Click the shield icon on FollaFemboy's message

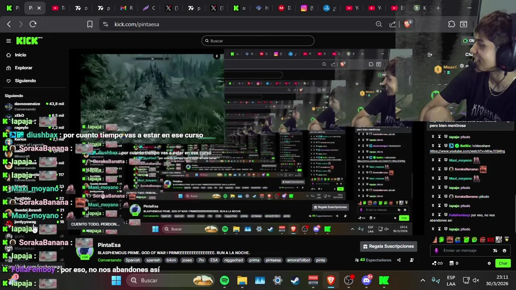coord(446,215)
